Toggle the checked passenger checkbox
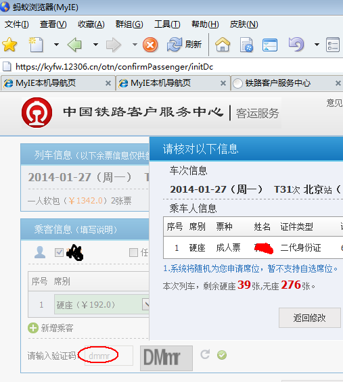 59,253
